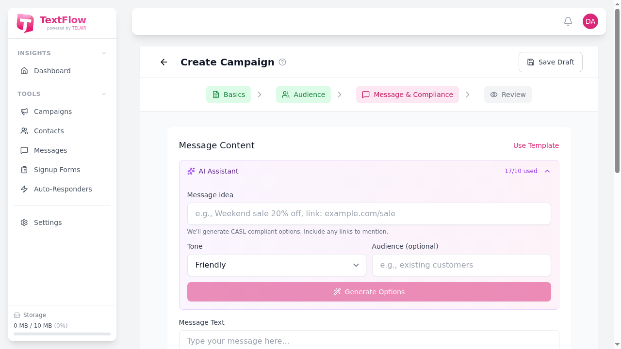This screenshot has width=621, height=349.
Task: Click the Save Draft button
Action: 550,62
